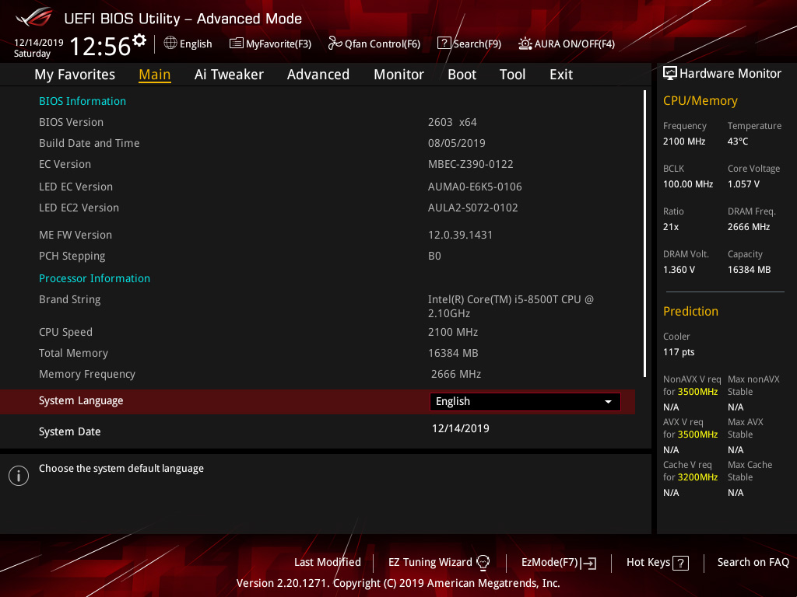Click the BCLK 100.00 MHz reading
797x597 pixels.
coord(688,183)
